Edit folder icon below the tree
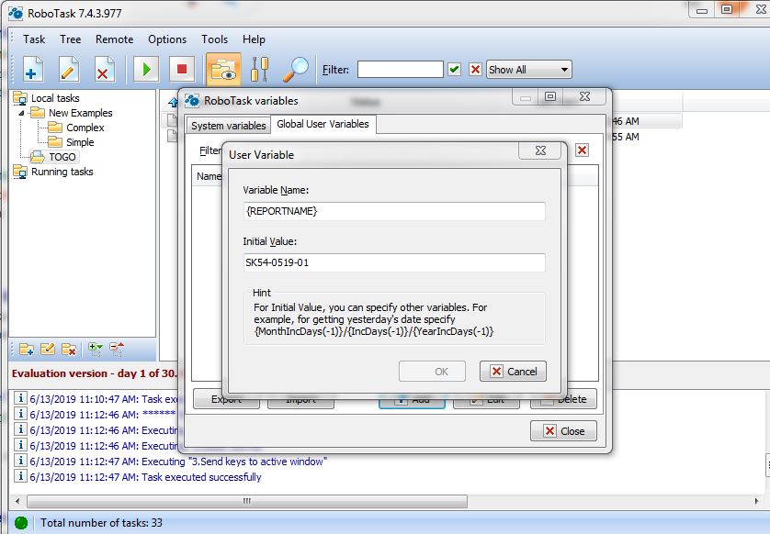This screenshot has width=770, height=534. [x=48, y=350]
